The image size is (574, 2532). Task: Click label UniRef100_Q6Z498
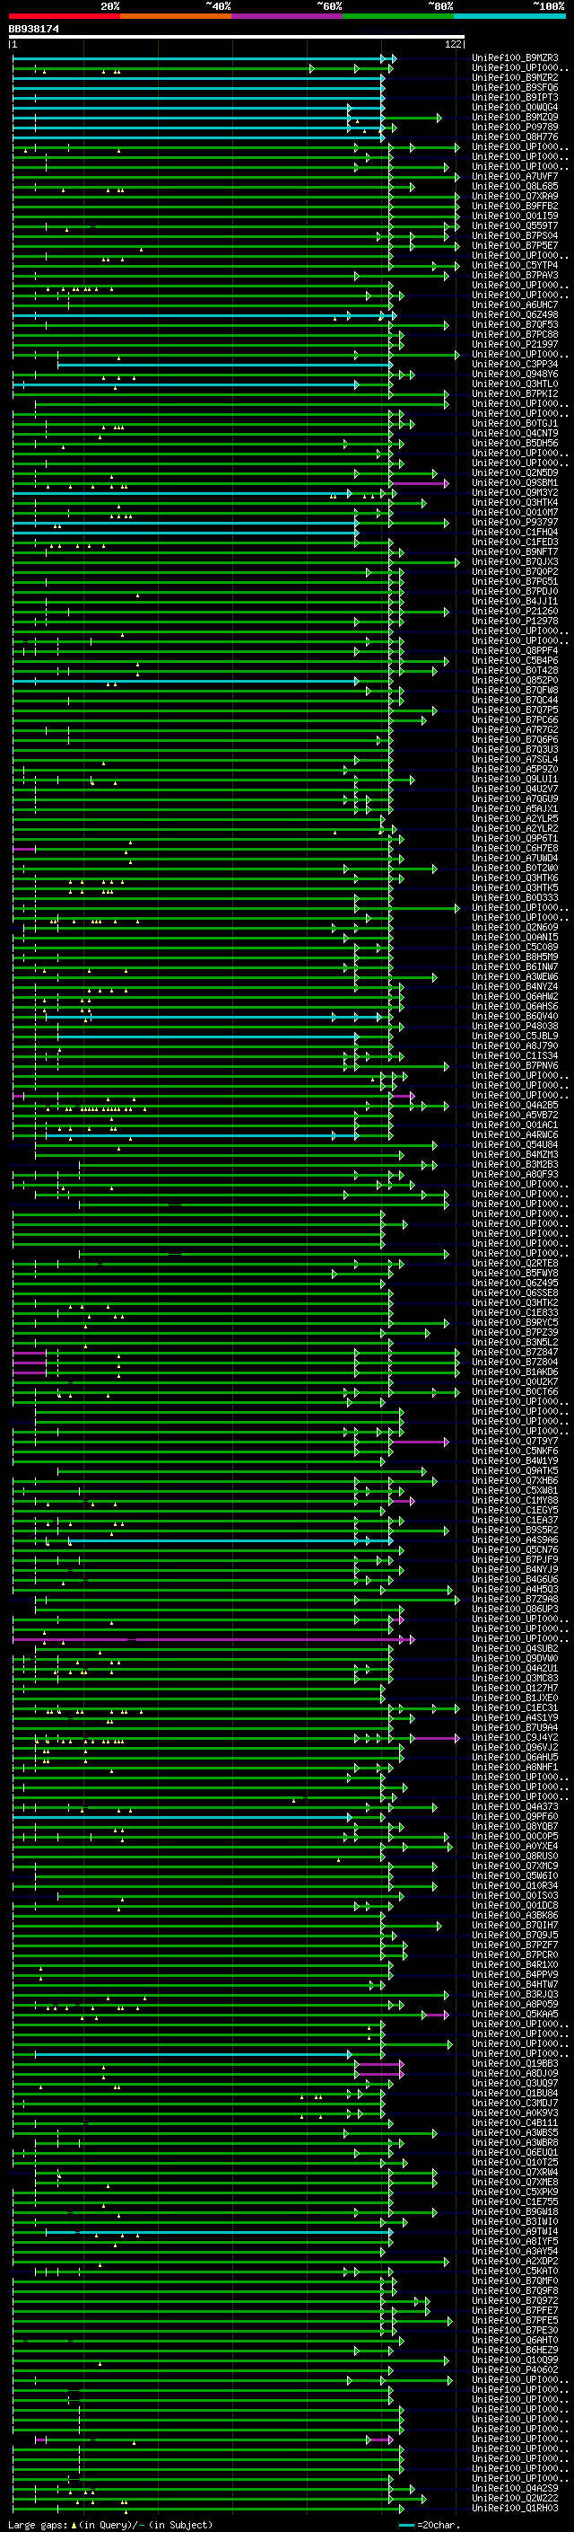pyautogui.click(x=515, y=315)
